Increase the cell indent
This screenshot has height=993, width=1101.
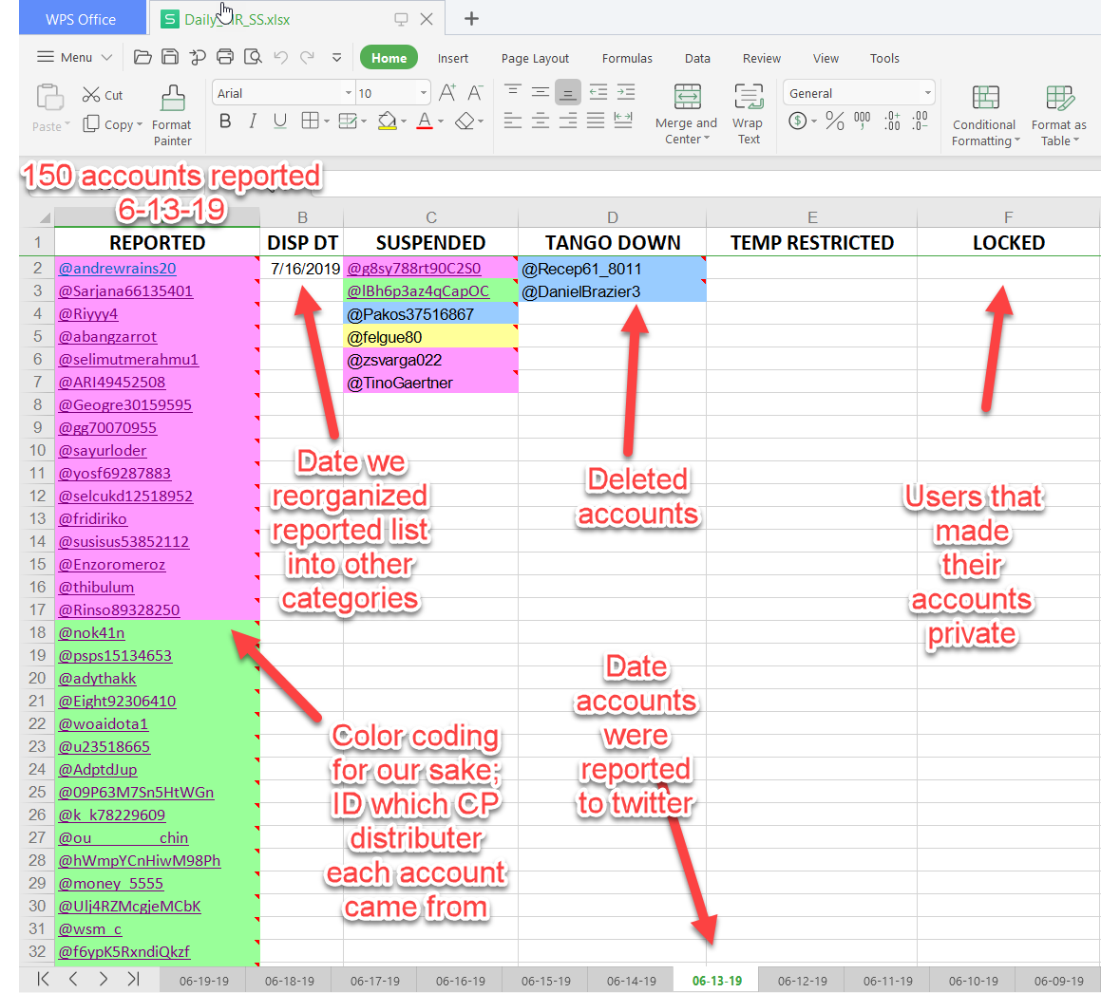(626, 91)
